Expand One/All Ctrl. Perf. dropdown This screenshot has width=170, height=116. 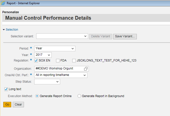pos(61,75)
